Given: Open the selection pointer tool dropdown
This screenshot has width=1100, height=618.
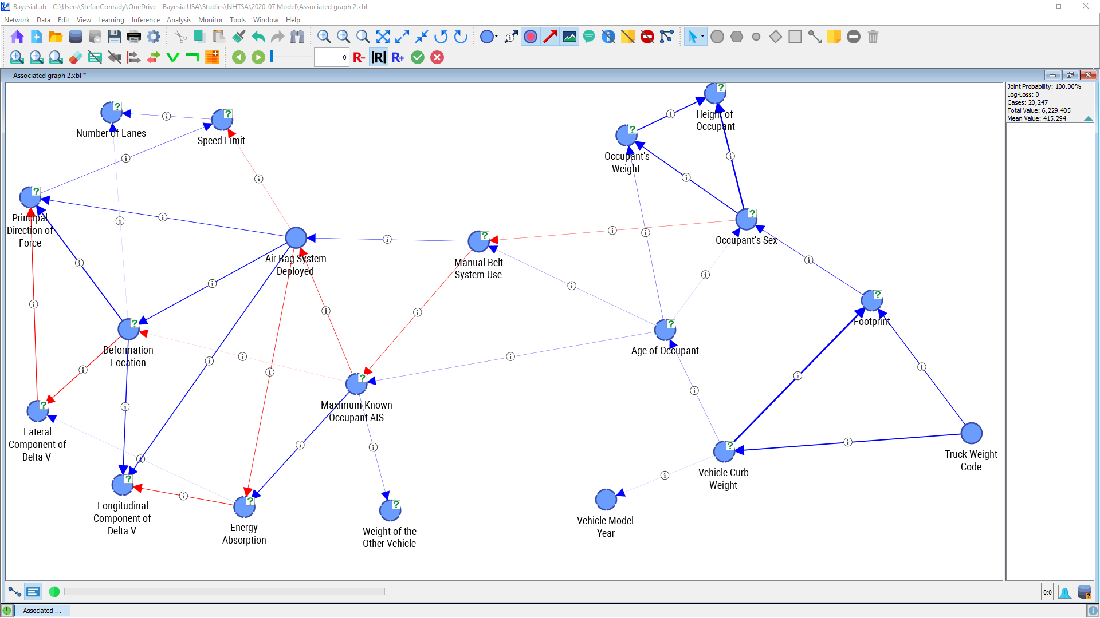Looking at the screenshot, I should click(702, 37).
